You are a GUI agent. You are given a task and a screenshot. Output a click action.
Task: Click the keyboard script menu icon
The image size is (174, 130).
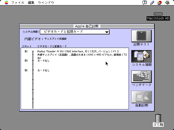(160, 3)
